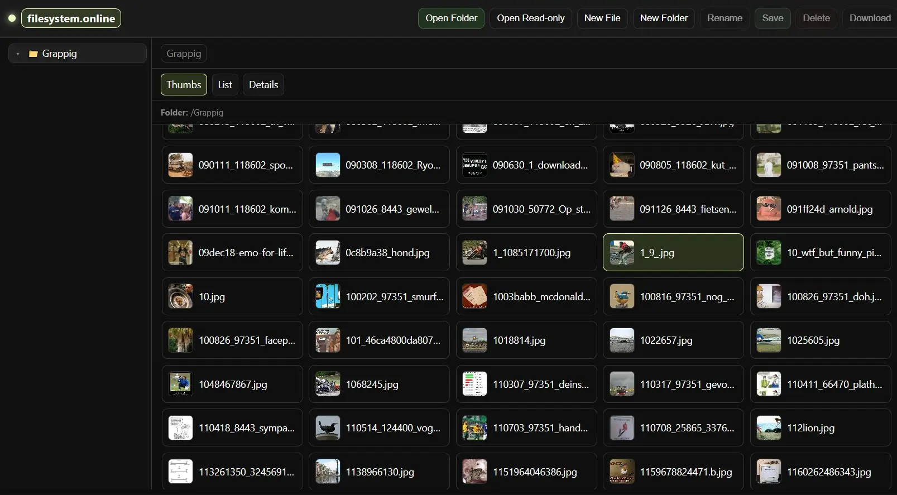
Task: Click the Save button
Action: coord(773,18)
